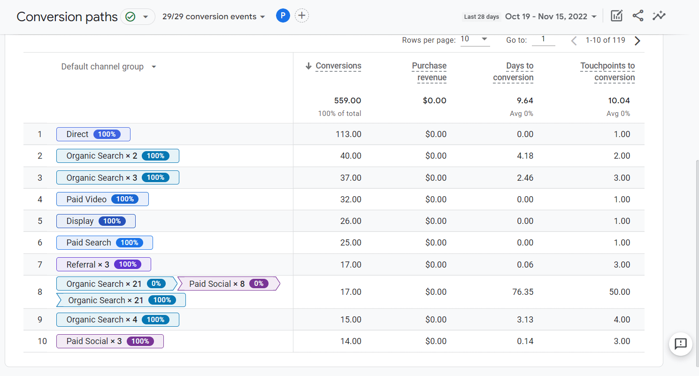
Task: Click the blue P user avatar
Action: pyautogui.click(x=283, y=16)
